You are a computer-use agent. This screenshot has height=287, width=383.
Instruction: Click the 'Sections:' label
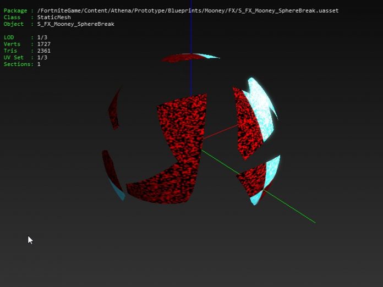tap(19, 64)
